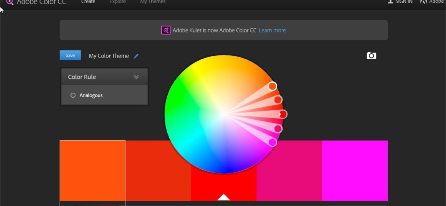Open the Learn more link
Image resolution: width=446 pixels, height=206 pixels.
pyautogui.click(x=273, y=30)
